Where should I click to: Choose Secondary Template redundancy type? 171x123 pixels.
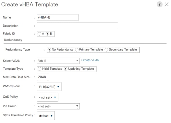[x=106, y=50]
